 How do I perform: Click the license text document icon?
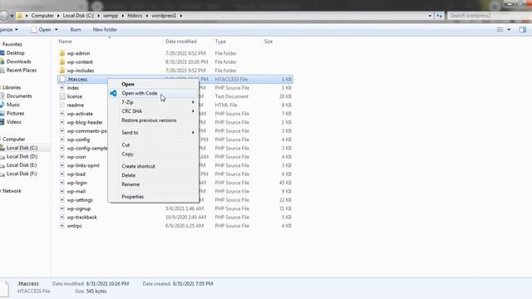(62, 96)
